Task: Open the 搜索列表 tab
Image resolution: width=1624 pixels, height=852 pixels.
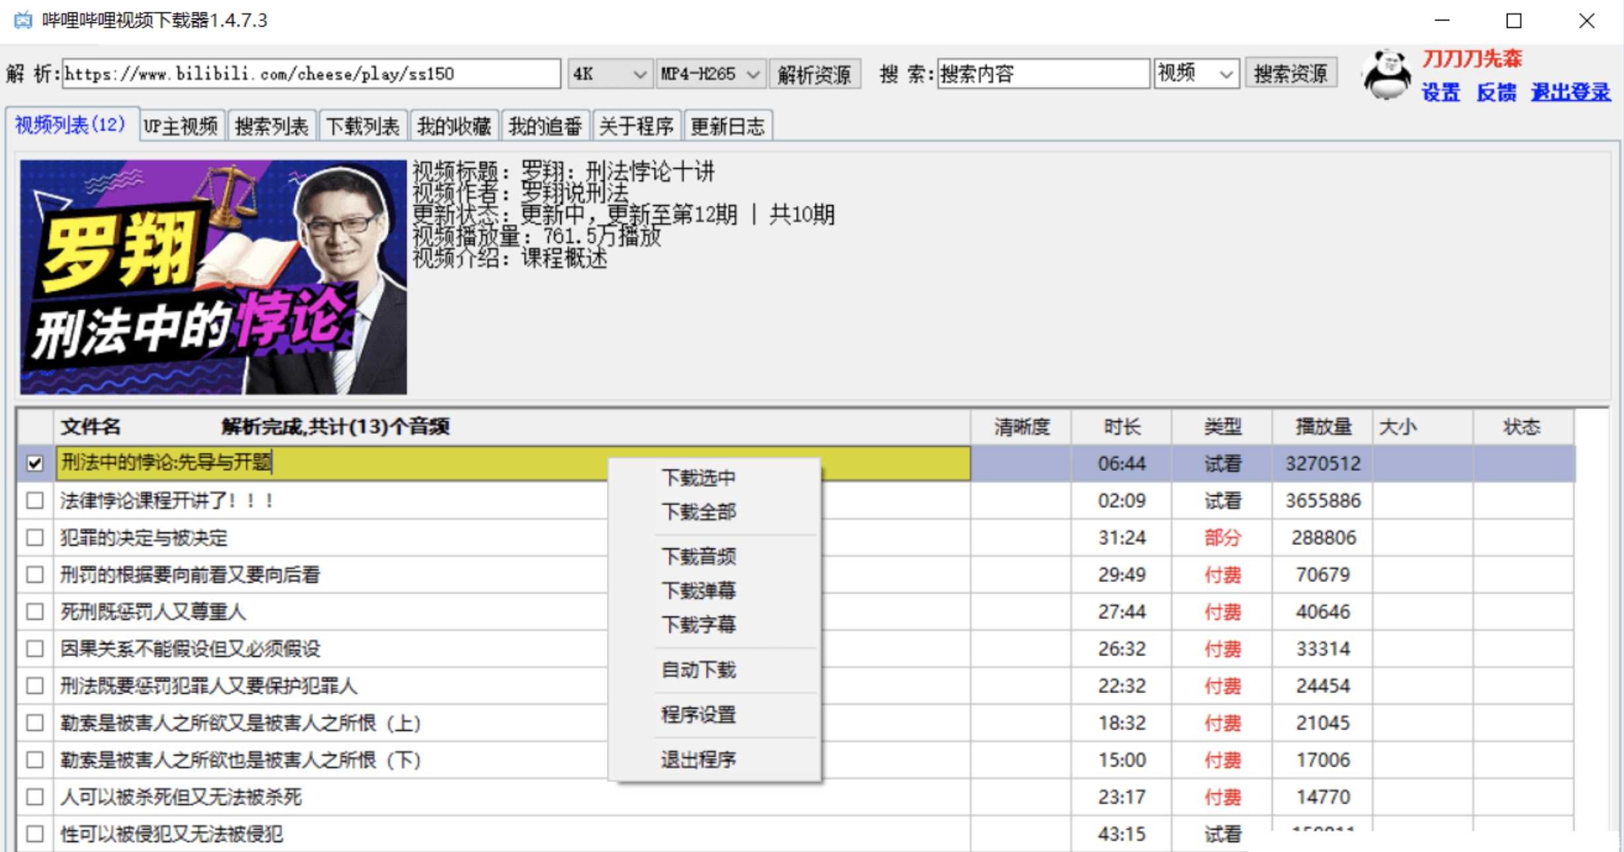Action: (x=272, y=126)
